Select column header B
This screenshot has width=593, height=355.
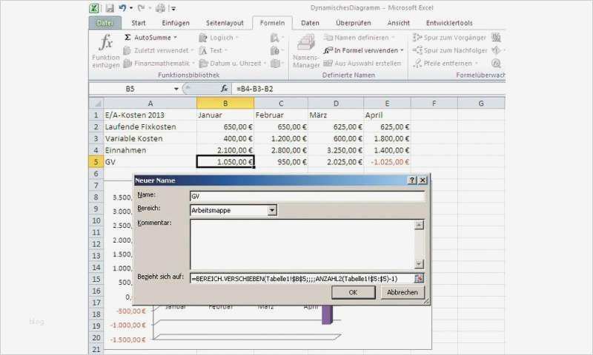(225, 104)
